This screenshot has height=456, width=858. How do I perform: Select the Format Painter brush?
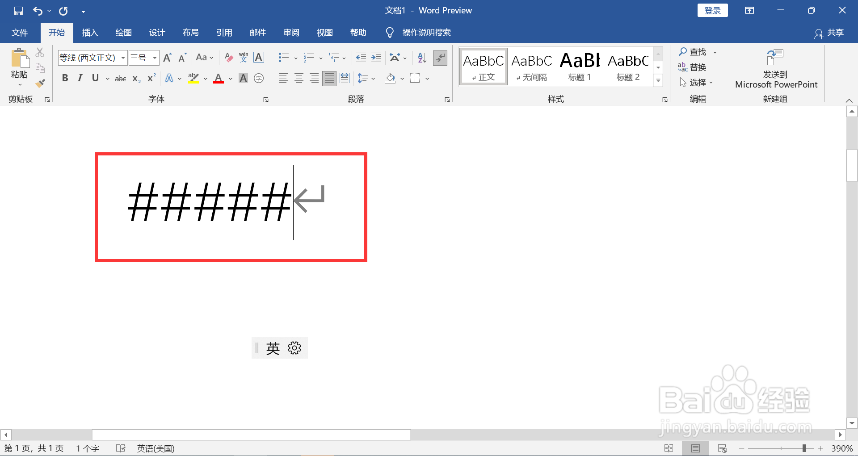pos(40,83)
